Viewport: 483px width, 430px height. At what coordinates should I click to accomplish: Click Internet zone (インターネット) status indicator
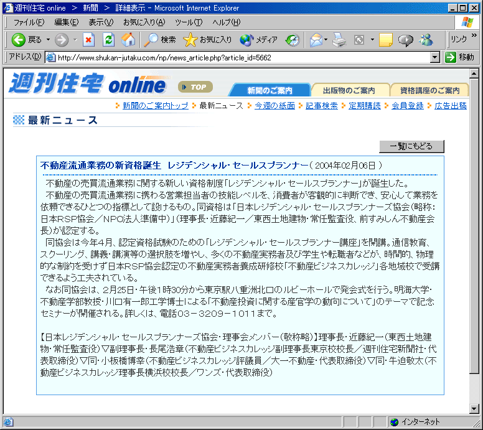415,421
